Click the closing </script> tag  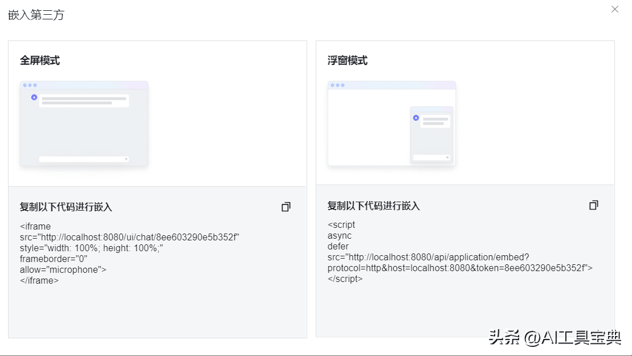pyautogui.click(x=345, y=279)
